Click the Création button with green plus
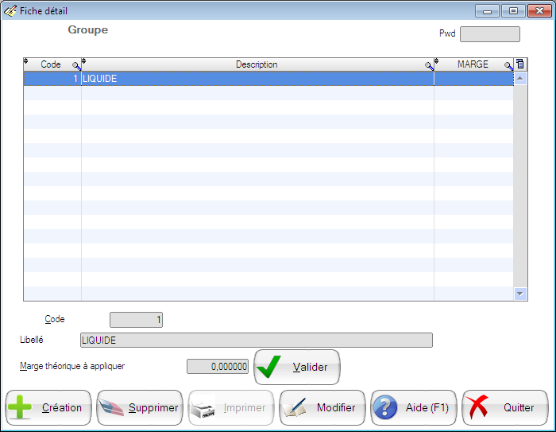 click(x=48, y=408)
